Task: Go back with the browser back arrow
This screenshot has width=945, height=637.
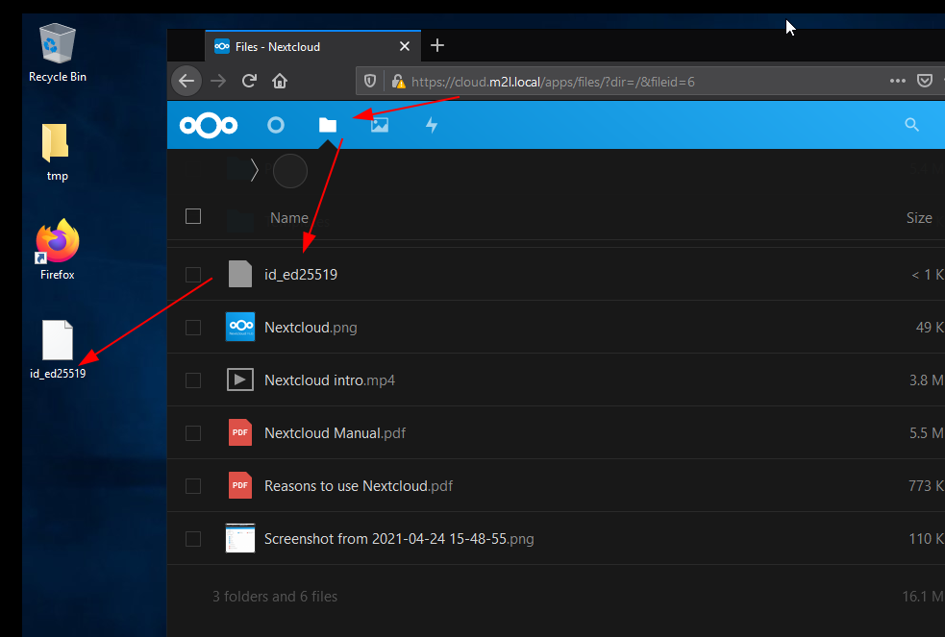Action: coord(187,81)
